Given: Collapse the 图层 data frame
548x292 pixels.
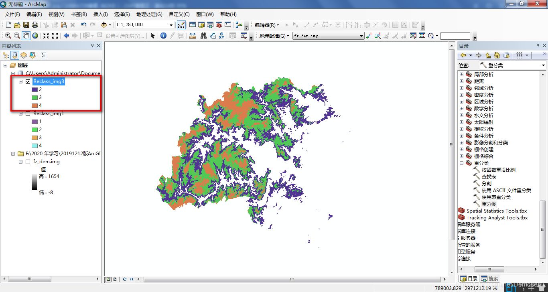Looking at the screenshot, I should coord(5,65).
